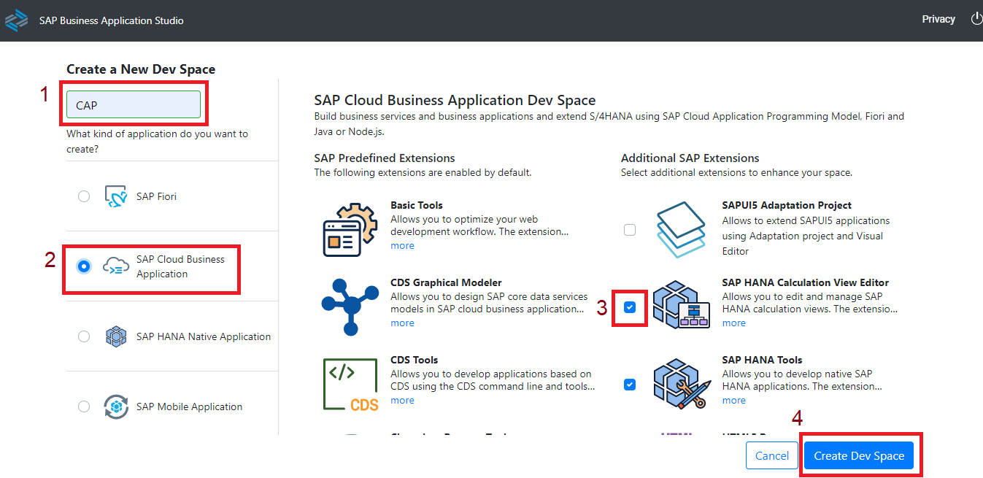Click the dev space name input field
The width and height of the screenshot is (983, 478).
pyautogui.click(x=134, y=104)
